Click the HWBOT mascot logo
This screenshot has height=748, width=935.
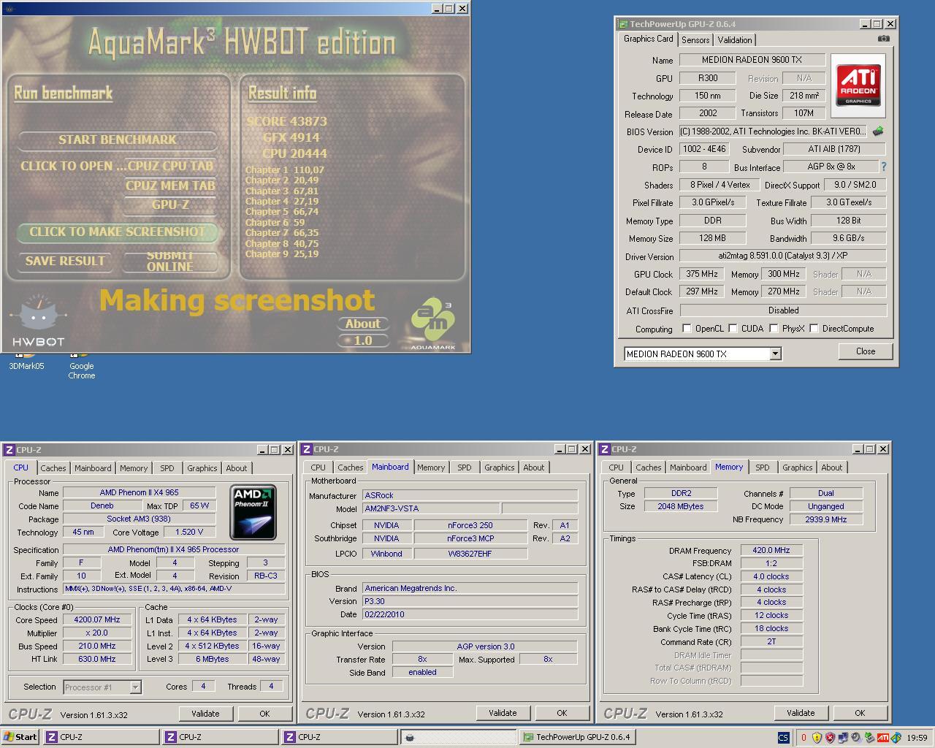(x=38, y=320)
